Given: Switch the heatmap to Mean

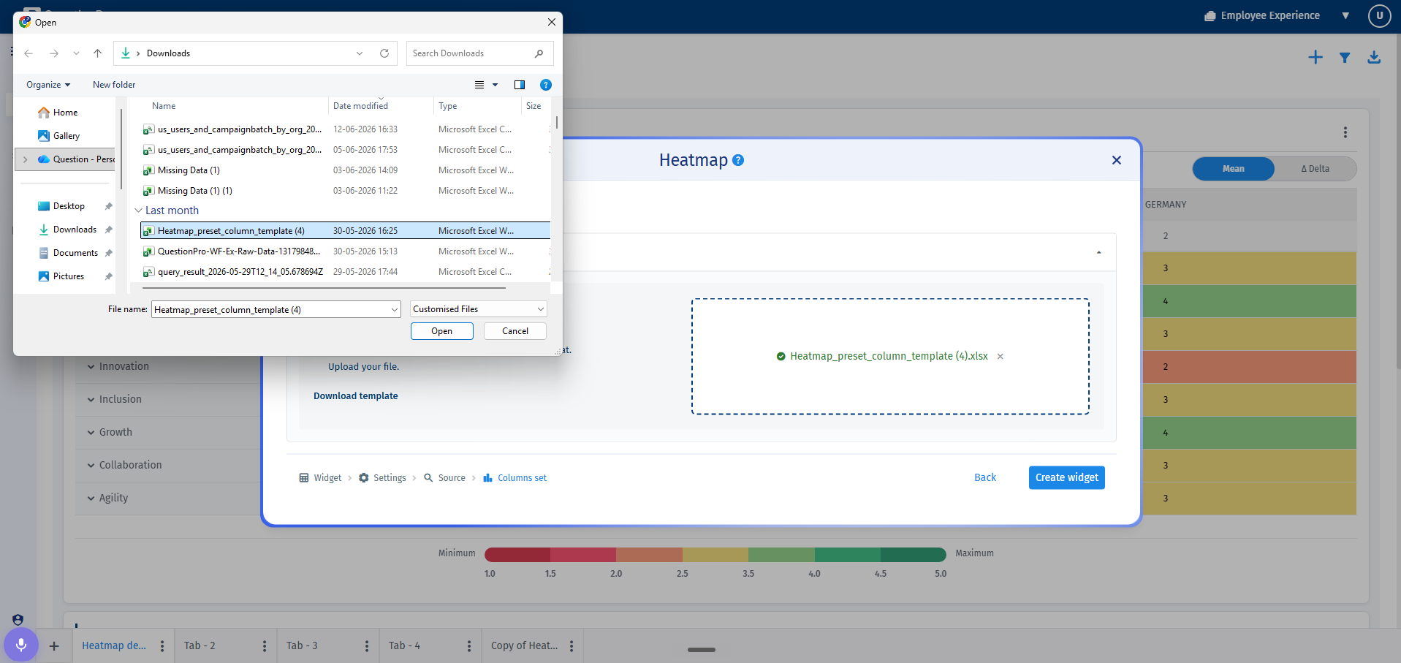Looking at the screenshot, I should point(1234,169).
